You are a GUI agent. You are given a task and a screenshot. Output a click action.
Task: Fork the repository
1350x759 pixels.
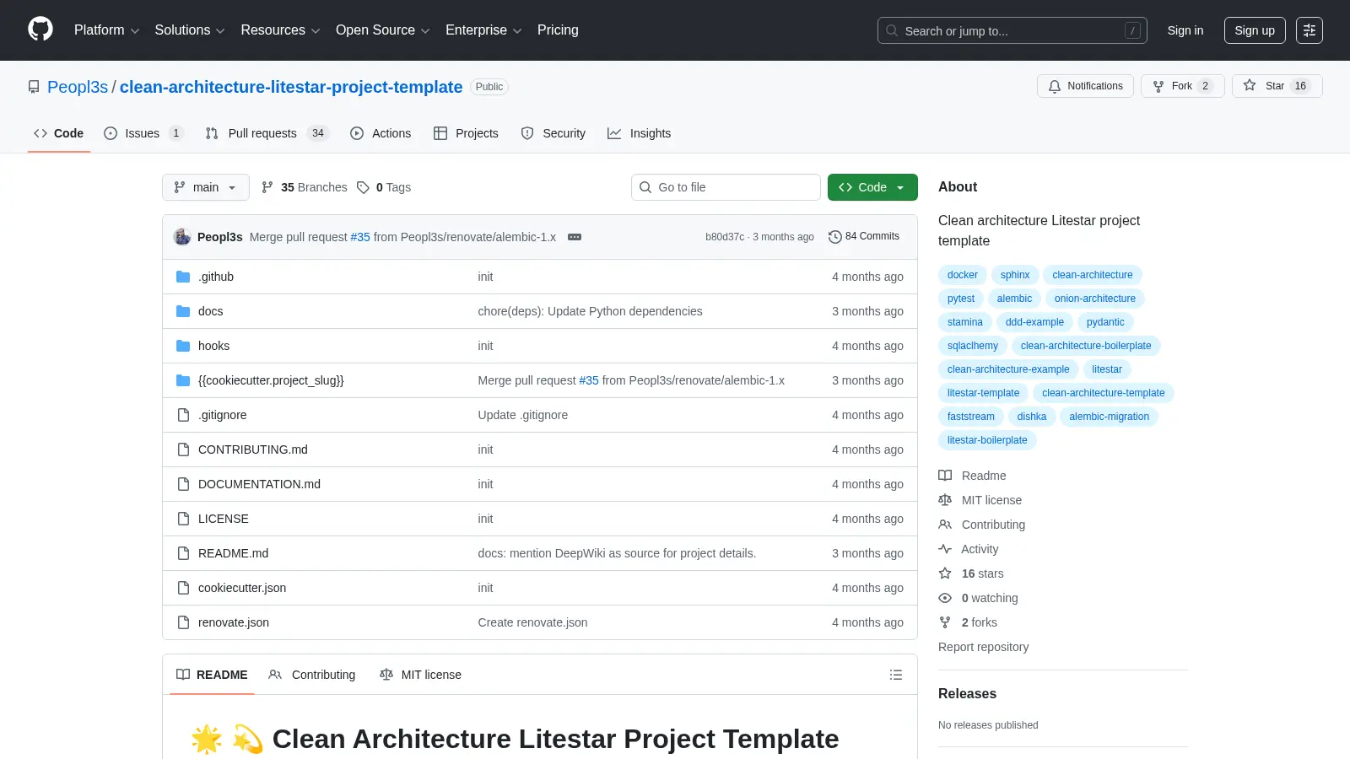coord(1182,86)
